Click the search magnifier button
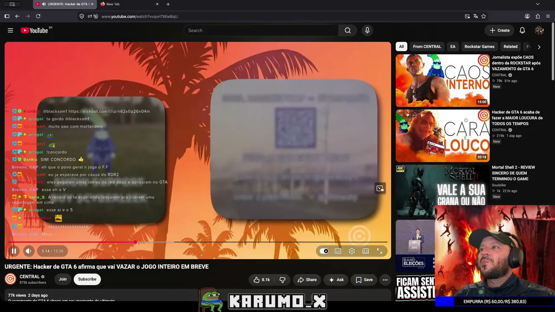Viewport: 555px width, 312px height. tap(348, 30)
